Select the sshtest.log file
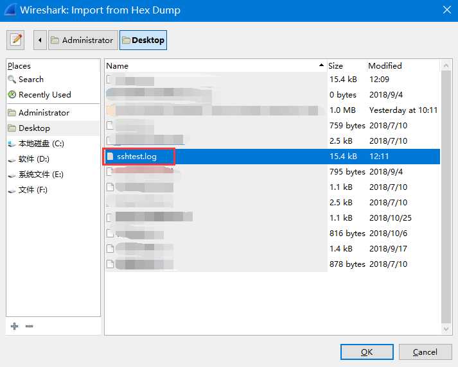This screenshot has height=367, width=458. click(x=136, y=157)
